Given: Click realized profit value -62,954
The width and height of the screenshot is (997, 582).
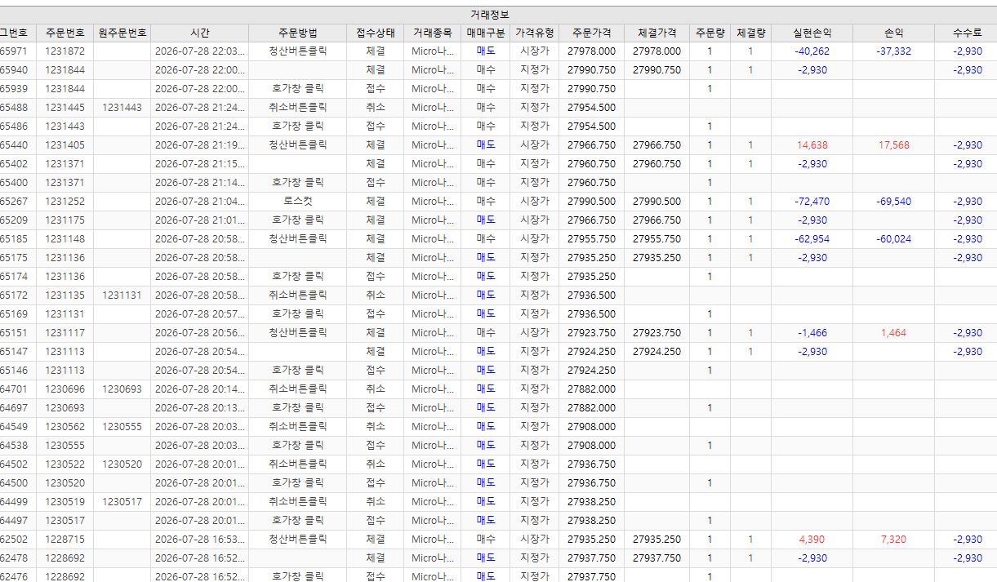Looking at the screenshot, I should click(x=812, y=239).
